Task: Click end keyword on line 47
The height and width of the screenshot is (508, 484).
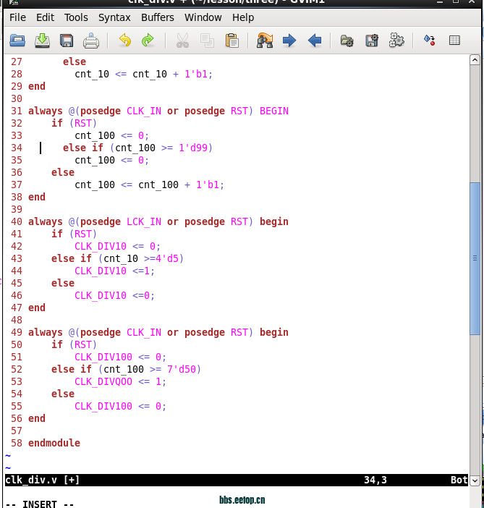Action: click(x=37, y=308)
